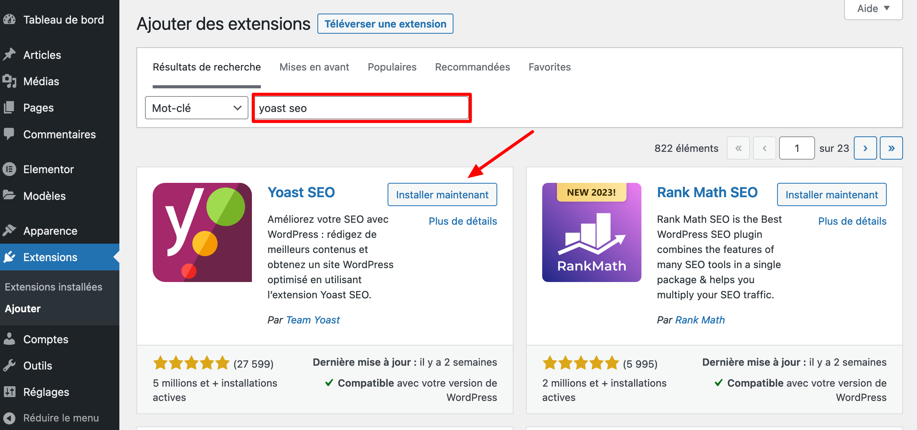Expand the Aide help panel
Screen dimensions: 917x430
873,9
